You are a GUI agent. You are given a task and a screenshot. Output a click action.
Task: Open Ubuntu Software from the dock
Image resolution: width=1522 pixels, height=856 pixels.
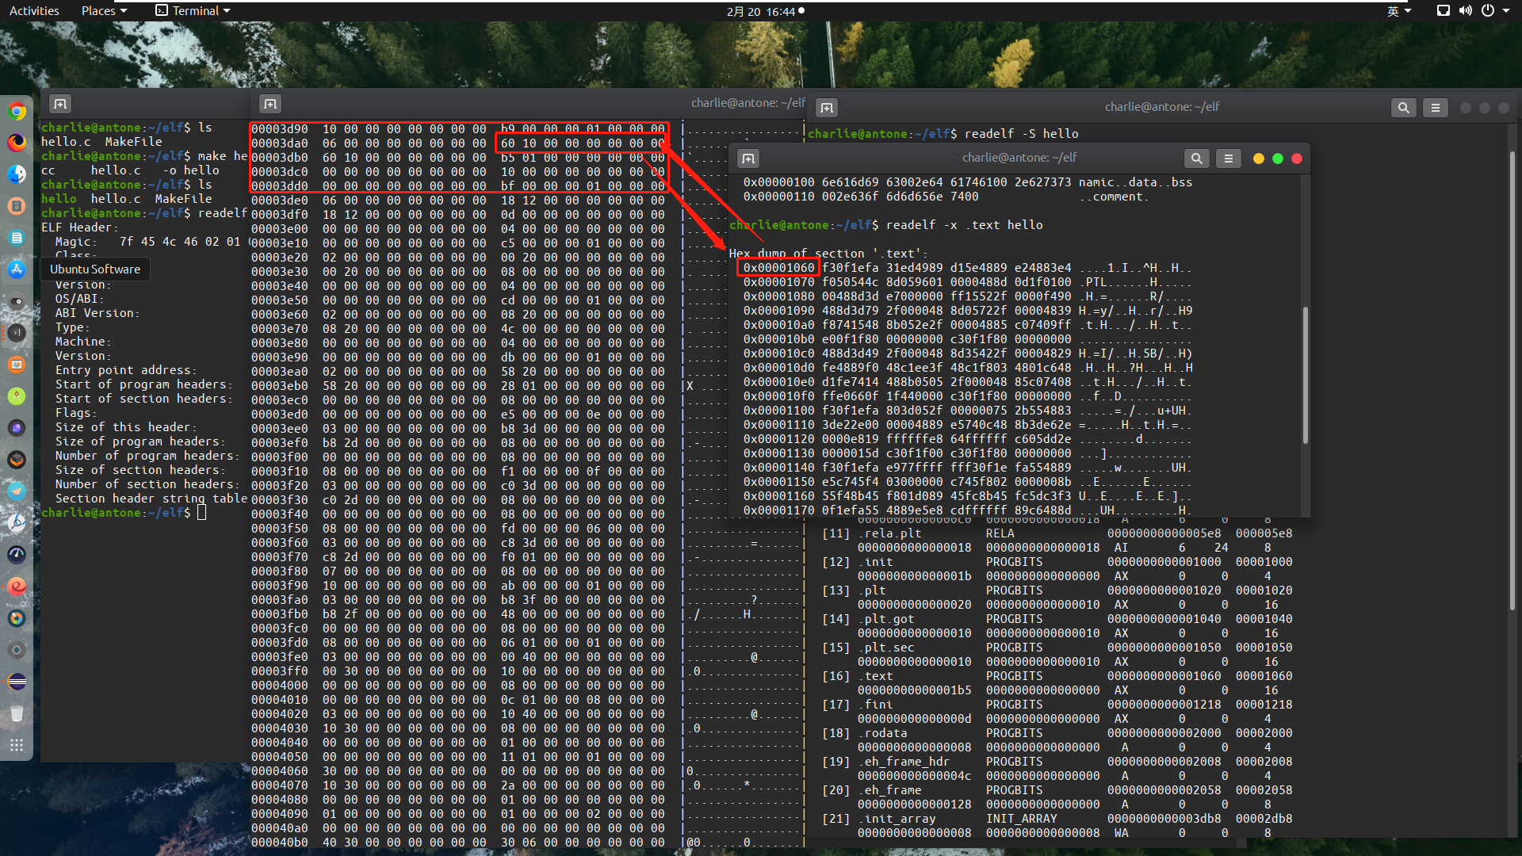tap(17, 269)
